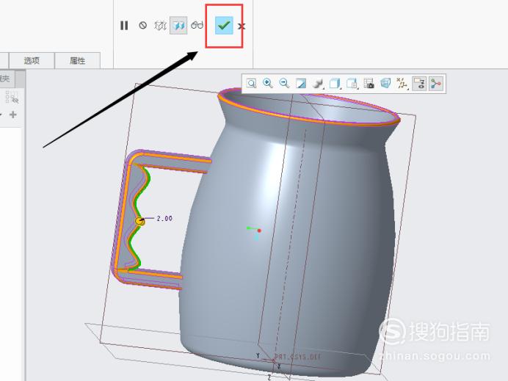This screenshot has width=508, height=381.
Task: Click the Refit view icon
Action: click(x=251, y=84)
